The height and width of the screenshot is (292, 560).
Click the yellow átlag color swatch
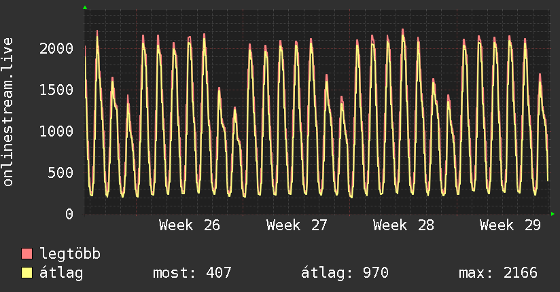(27, 272)
